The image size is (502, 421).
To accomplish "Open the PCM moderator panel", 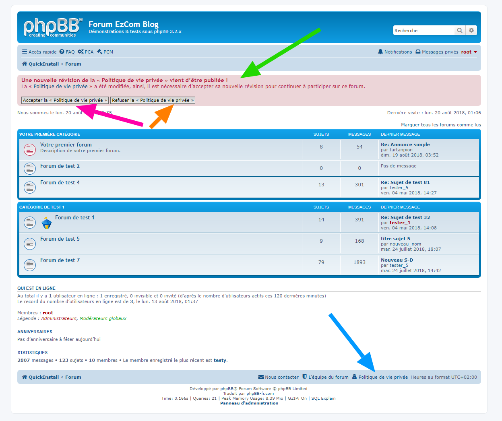I will click(x=105, y=52).
